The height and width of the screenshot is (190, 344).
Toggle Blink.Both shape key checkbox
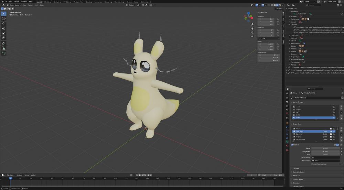pyautogui.click(x=331, y=131)
